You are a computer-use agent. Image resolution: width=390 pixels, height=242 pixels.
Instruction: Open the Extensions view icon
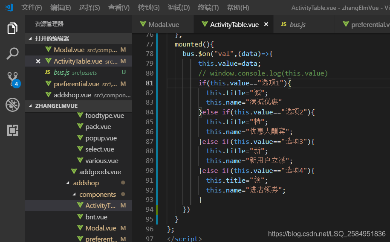pos(12,130)
